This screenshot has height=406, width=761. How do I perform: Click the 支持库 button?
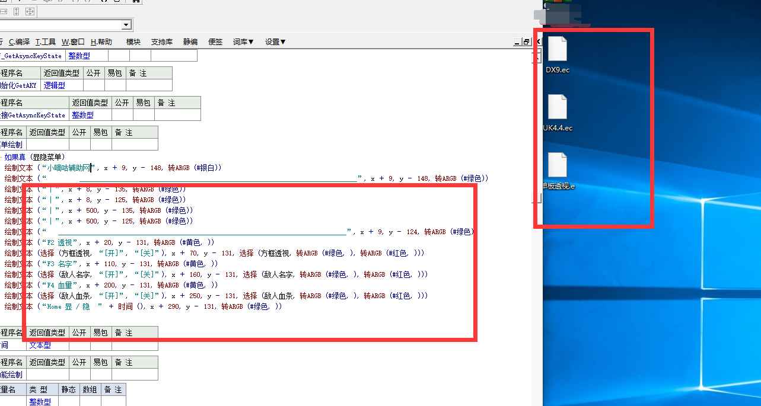click(x=162, y=42)
